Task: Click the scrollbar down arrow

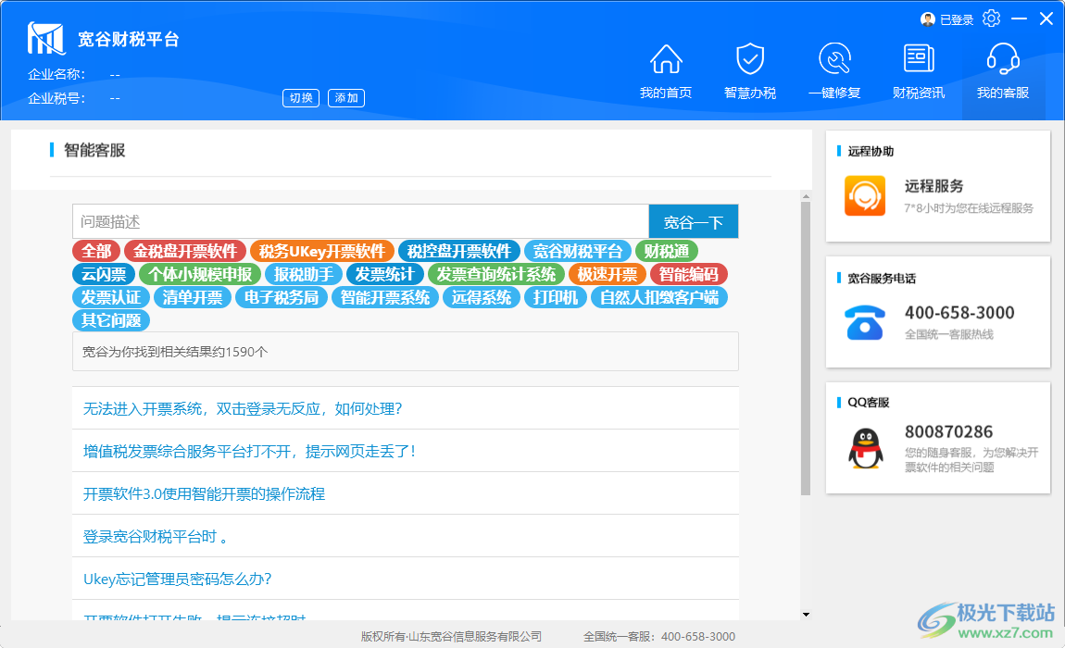Action: [x=806, y=614]
